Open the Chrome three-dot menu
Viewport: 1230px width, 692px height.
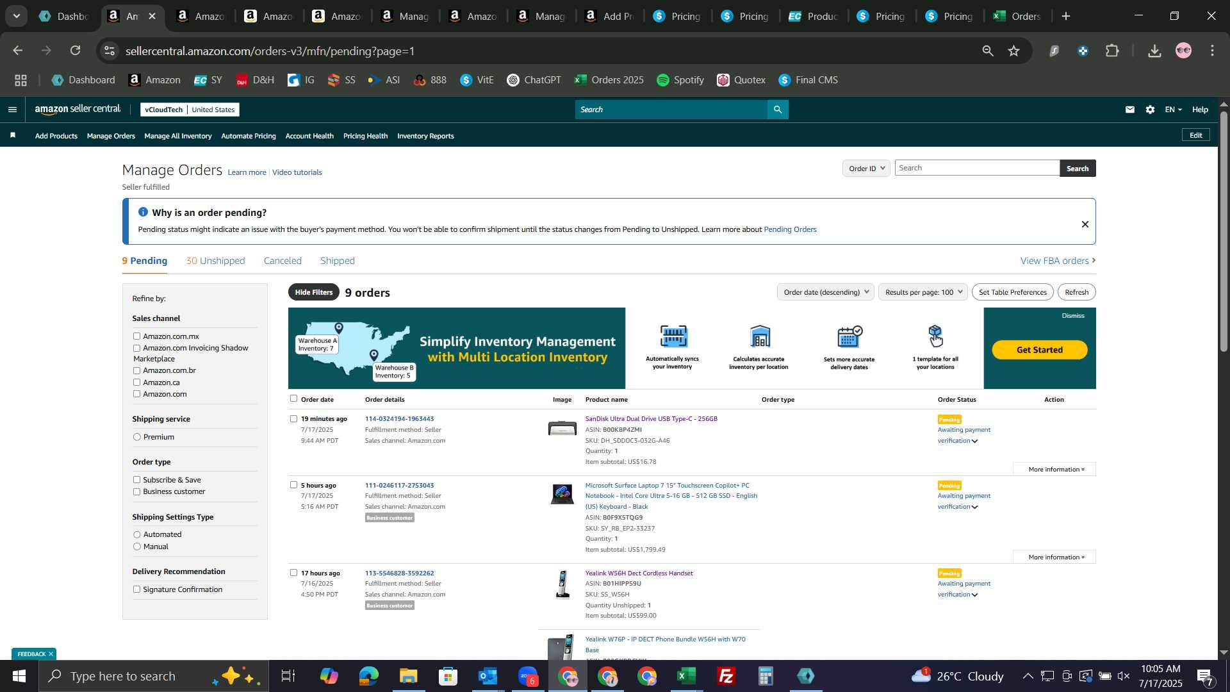pyautogui.click(x=1213, y=51)
